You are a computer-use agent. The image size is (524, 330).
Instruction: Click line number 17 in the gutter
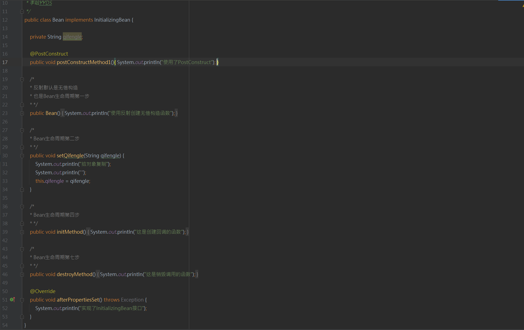tap(5, 62)
